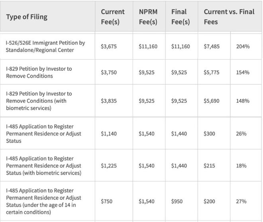Click the NPRM Fee(s) header cell
The width and height of the screenshot is (263, 222).
pyautogui.click(x=148, y=17)
